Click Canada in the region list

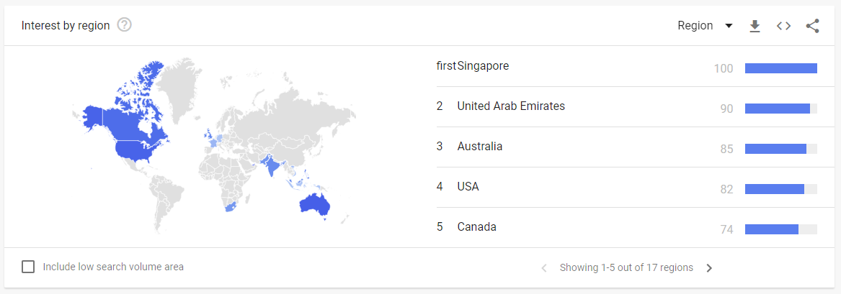click(476, 226)
